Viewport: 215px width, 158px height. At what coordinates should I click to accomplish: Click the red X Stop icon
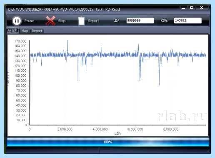pyautogui.click(x=50, y=21)
